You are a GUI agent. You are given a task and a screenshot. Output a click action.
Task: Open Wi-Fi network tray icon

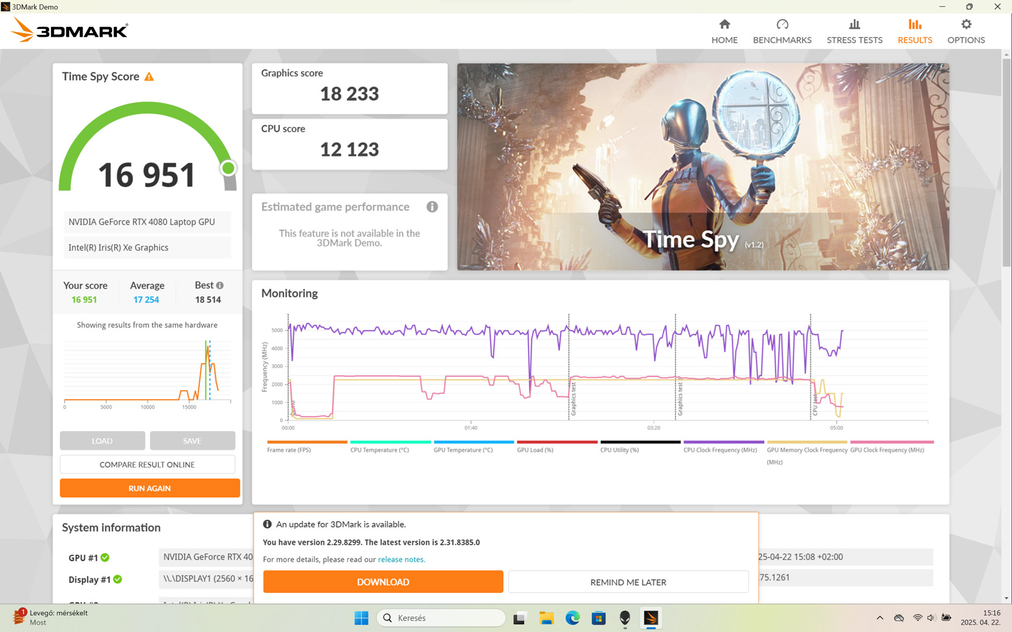[917, 618]
